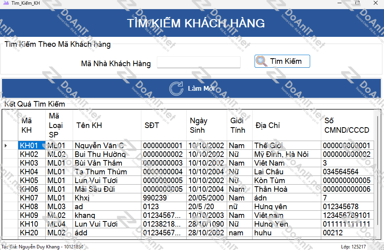The image size is (384, 250).
Task: Click the phone cell 0000000003
Action: [x=164, y=163]
